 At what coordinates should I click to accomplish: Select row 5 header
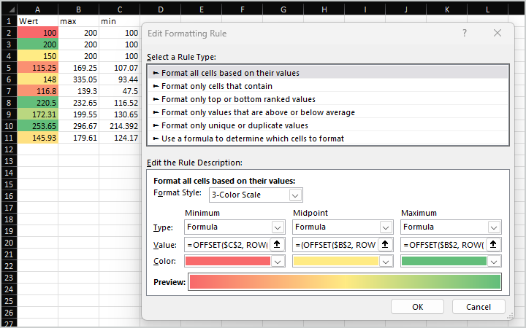coord(9,68)
